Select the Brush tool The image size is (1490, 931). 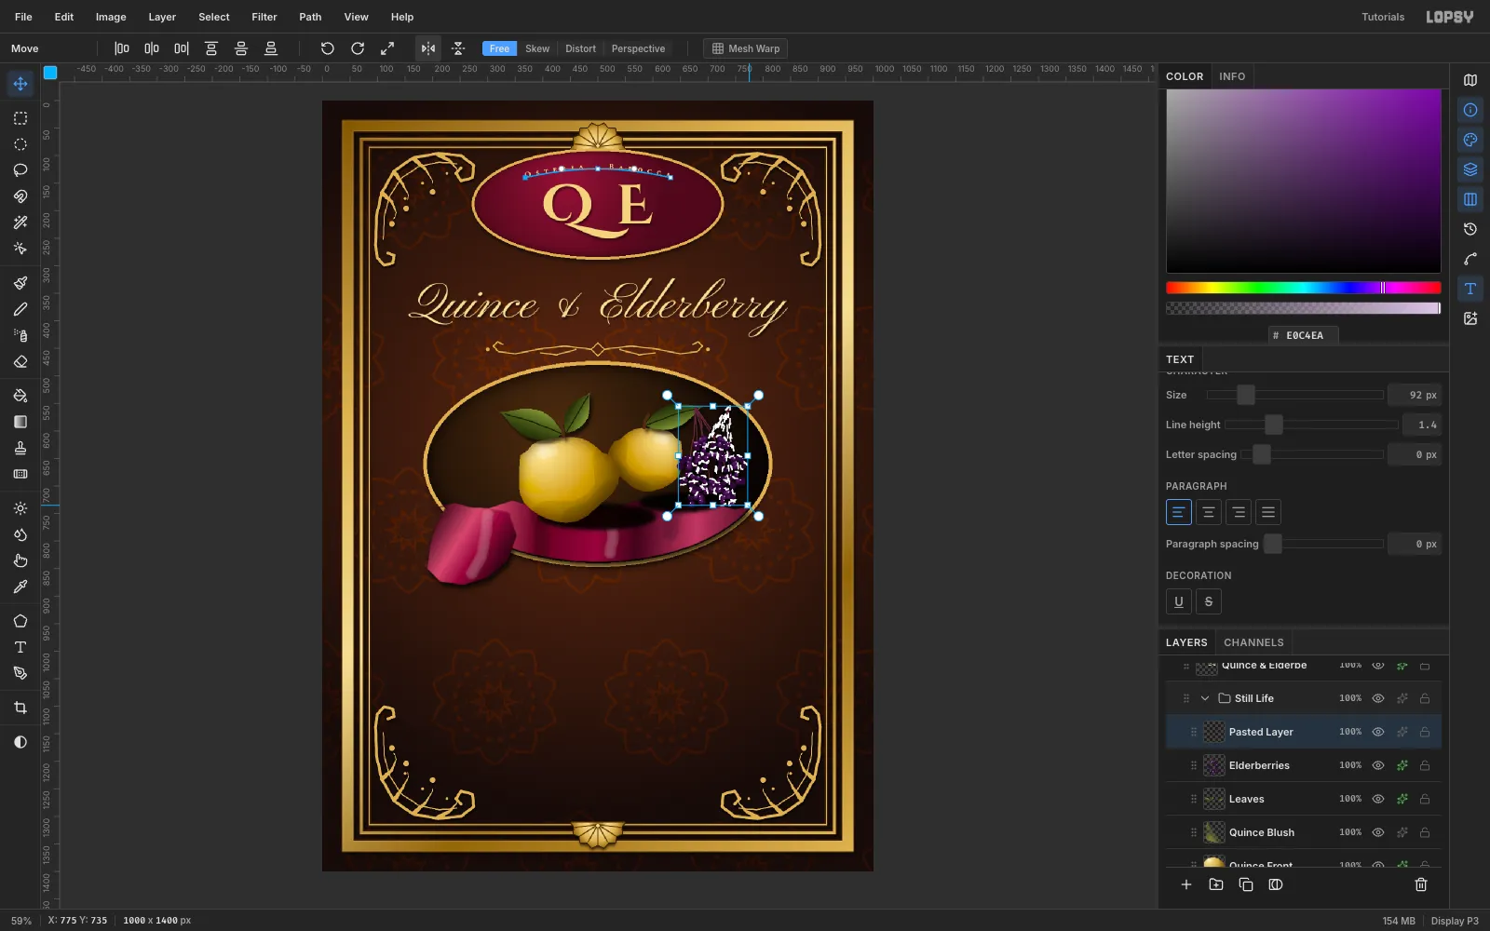(x=20, y=283)
